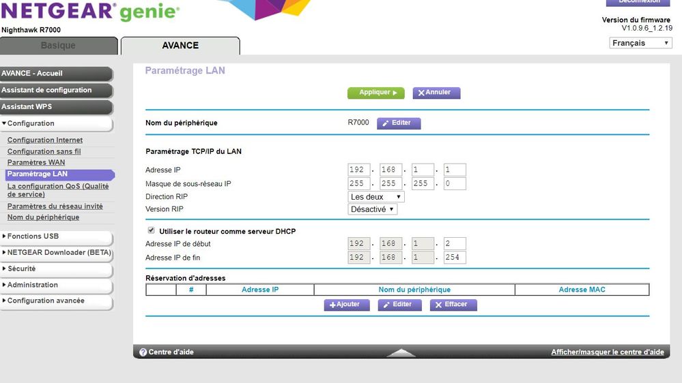
Task: Open Nom du périphérique sidebar link
Action: pyautogui.click(x=43, y=217)
